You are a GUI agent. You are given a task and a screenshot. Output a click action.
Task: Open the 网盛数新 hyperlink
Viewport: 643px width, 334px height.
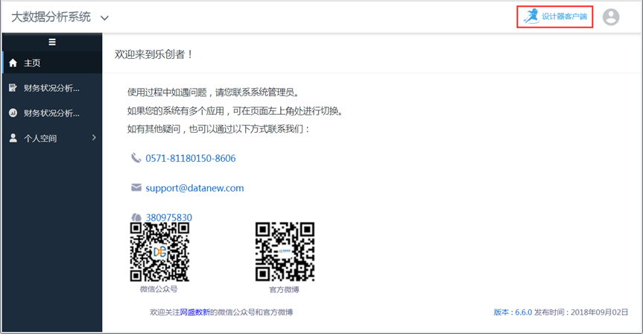click(x=195, y=312)
